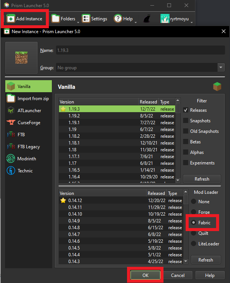This screenshot has height=283, width=230.
Task: Select the Vanilla source page
Action: coord(29,86)
